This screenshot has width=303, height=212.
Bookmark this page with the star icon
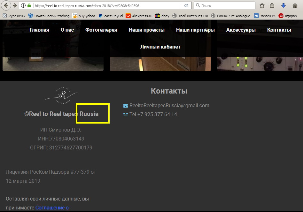point(262,6)
